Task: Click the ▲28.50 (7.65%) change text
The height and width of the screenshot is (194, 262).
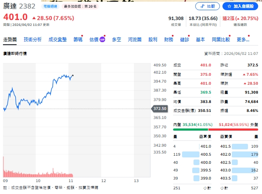Action: [x=53, y=18]
